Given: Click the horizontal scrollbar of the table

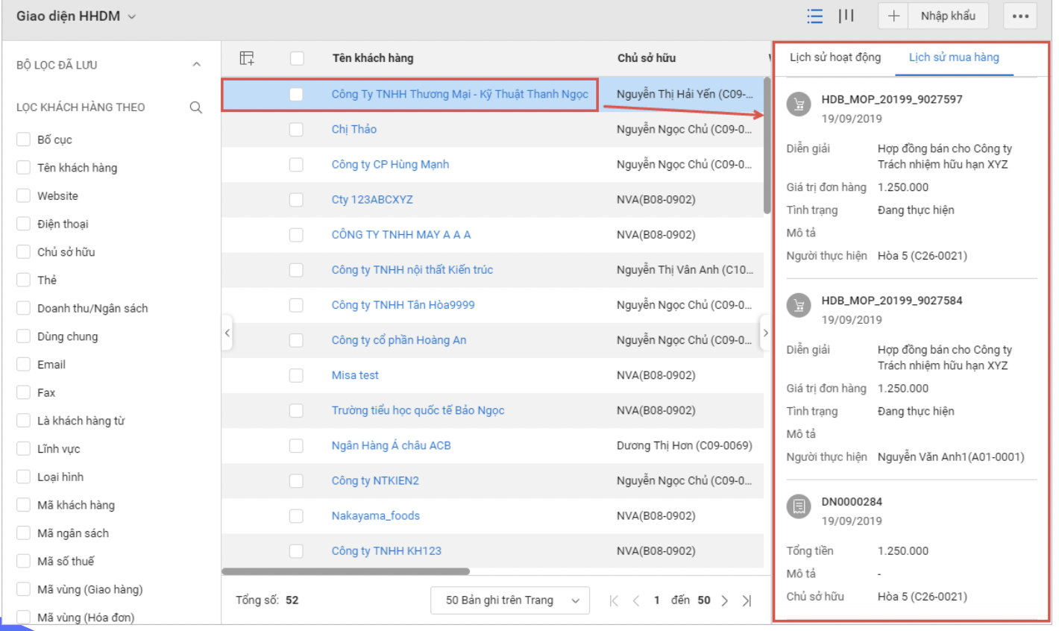Looking at the screenshot, I should (346, 572).
